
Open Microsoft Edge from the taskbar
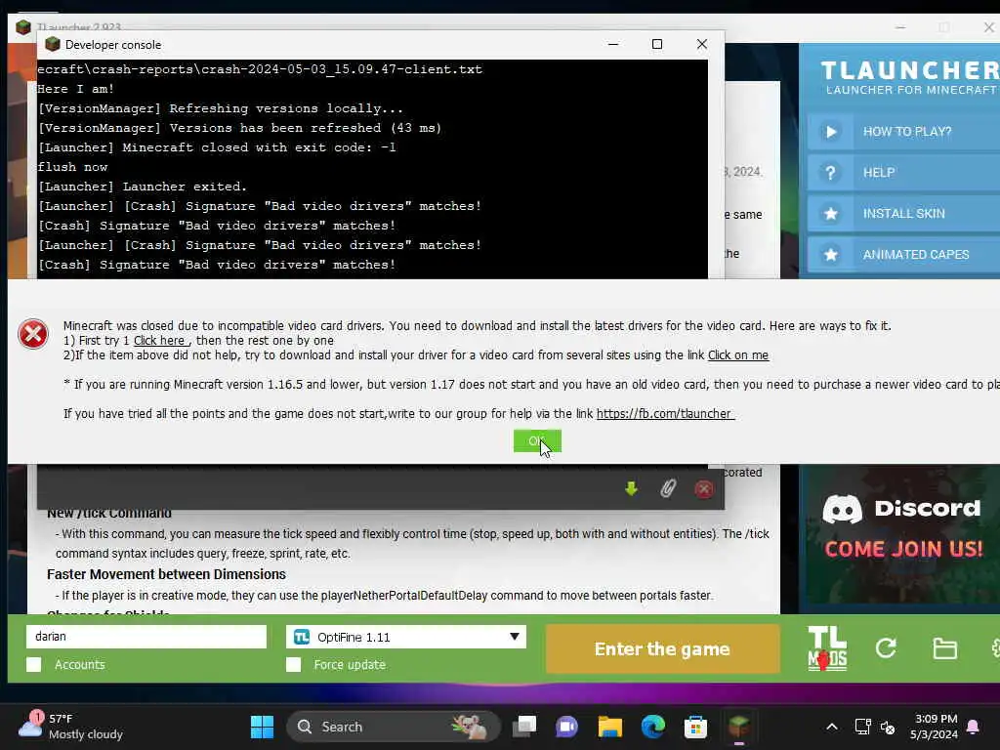click(x=652, y=727)
